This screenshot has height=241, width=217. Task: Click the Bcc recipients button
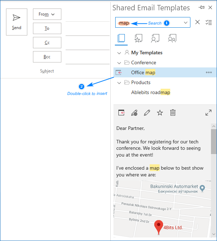click(x=47, y=57)
